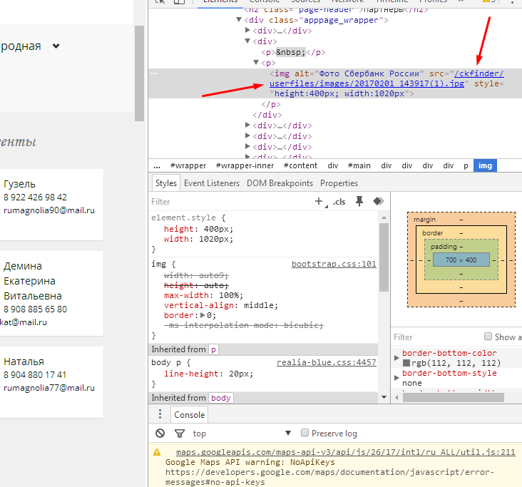
Task: Click the ellipsis in the breadcrumb bar
Action: click(x=157, y=165)
